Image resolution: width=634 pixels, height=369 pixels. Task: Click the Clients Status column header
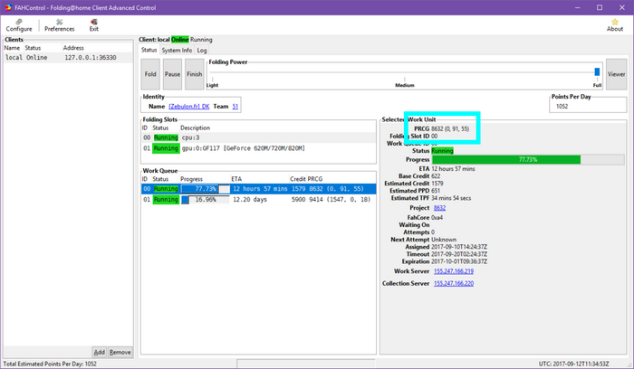point(33,48)
